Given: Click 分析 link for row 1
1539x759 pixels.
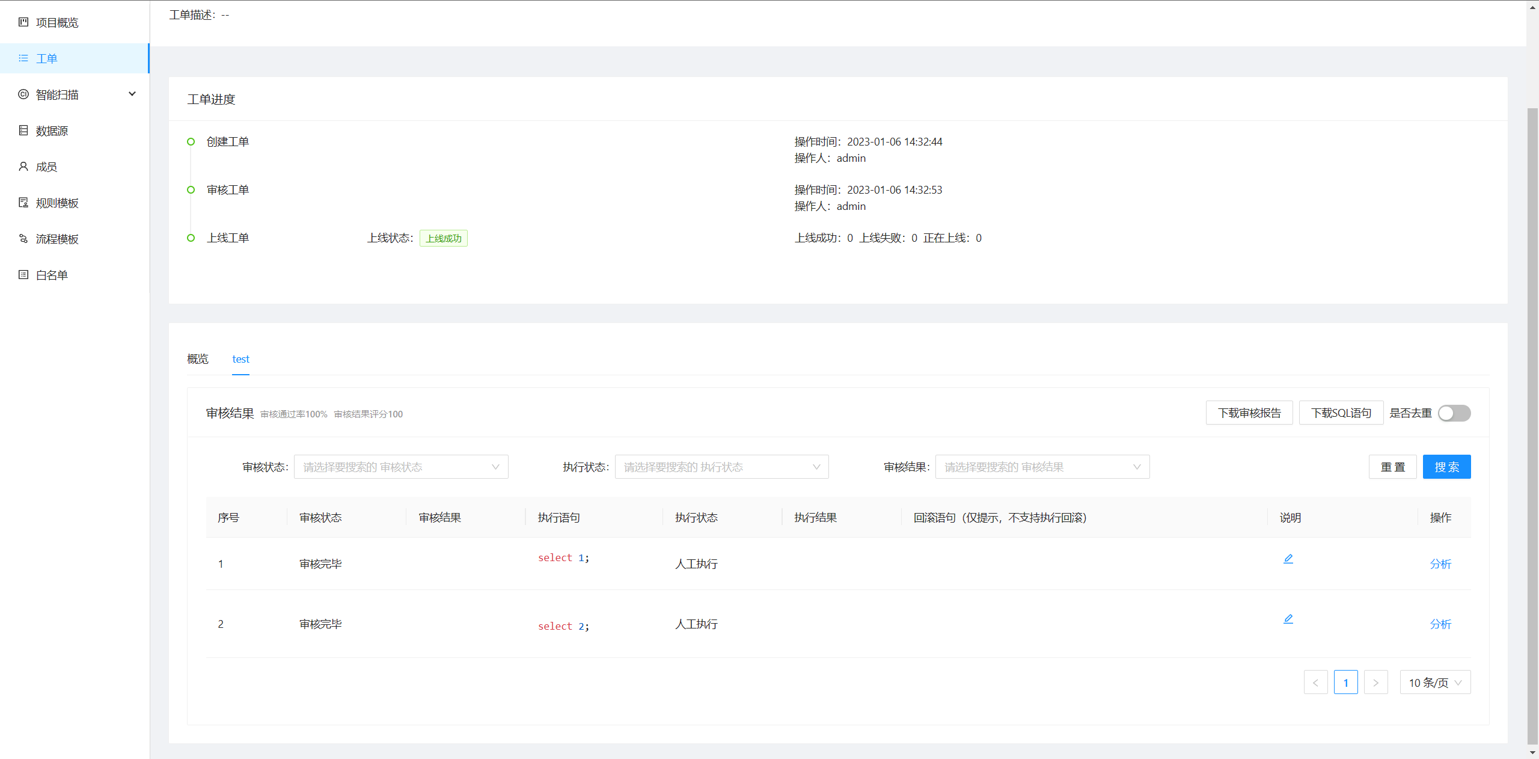Looking at the screenshot, I should click(x=1440, y=564).
